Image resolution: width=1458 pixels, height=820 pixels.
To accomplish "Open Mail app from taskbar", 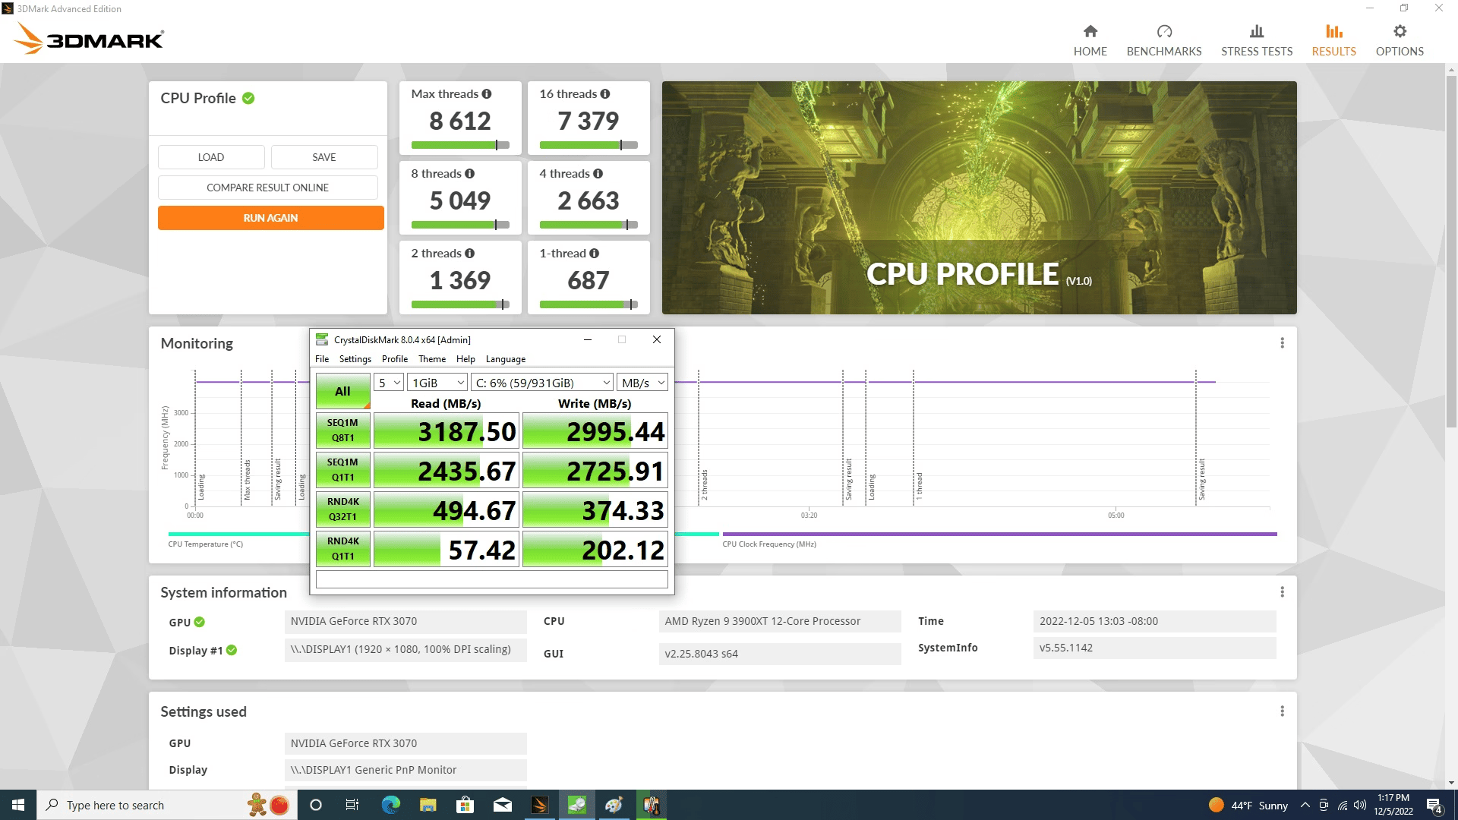I will (x=502, y=805).
